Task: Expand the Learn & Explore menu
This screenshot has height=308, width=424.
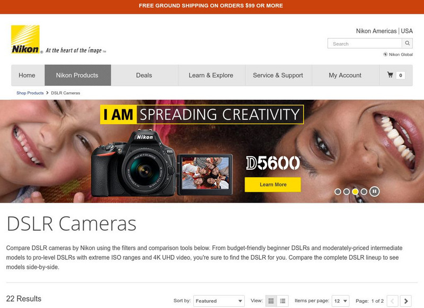Action: (x=211, y=75)
